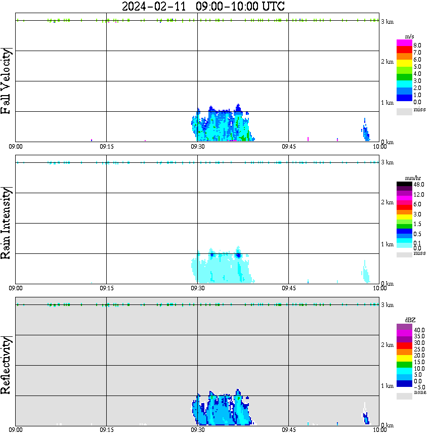Viewport: 430px width, 439px height.
Task: Select the Rain Intensity axis label
Action: tap(6, 223)
